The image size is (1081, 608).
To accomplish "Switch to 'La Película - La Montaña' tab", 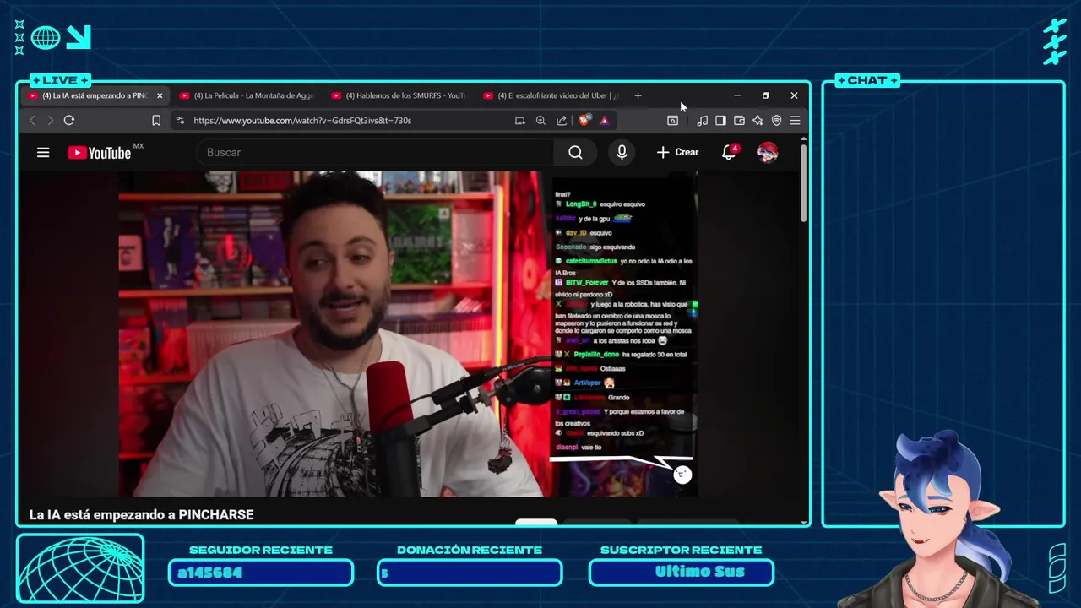I will pyautogui.click(x=247, y=95).
